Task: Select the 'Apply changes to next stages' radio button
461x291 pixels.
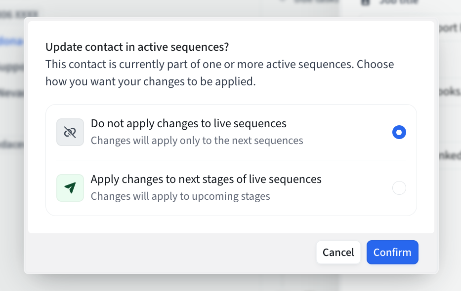Action: pos(399,188)
